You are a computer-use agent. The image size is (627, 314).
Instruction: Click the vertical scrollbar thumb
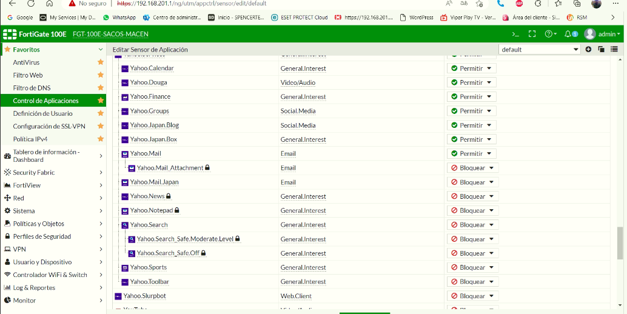point(620,242)
